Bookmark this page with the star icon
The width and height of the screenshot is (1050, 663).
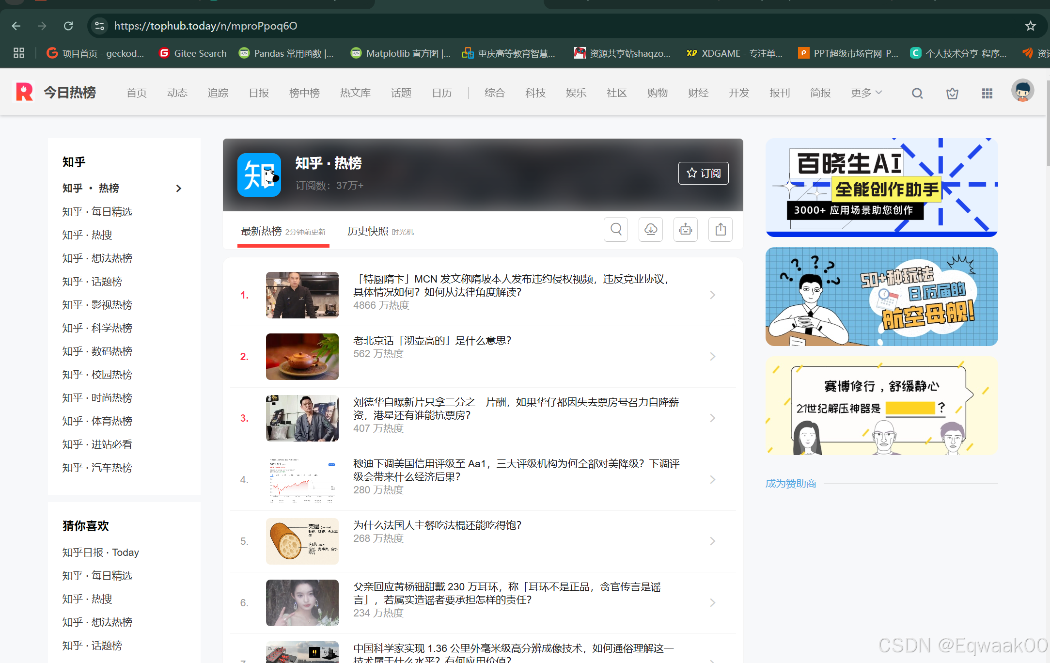[1030, 26]
